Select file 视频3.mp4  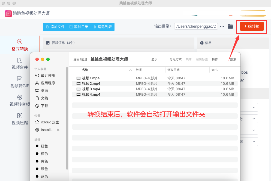pos(155,89)
